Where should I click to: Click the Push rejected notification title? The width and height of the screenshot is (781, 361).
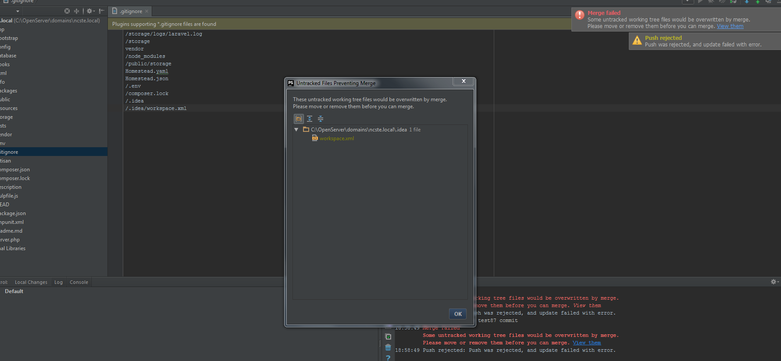pyautogui.click(x=663, y=38)
